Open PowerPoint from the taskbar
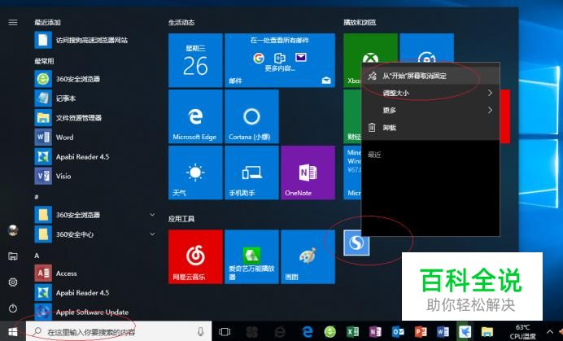The height and width of the screenshot is (341, 563). 421,331
